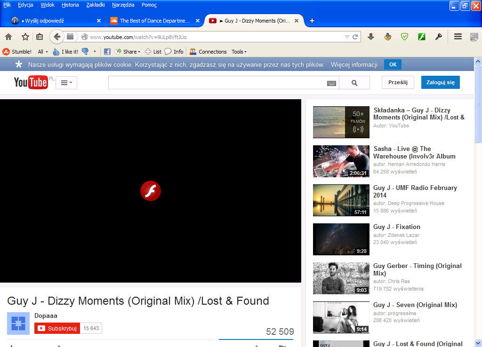
Task: Open the Narzędzia menu
Action: coord(123,5)
